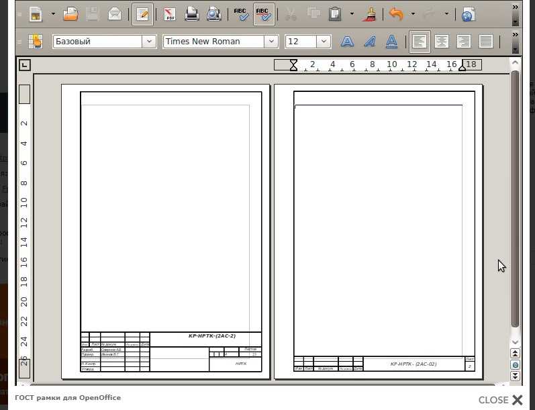Set Centered paragraph alignment
This screenshot has height=410, width=535.
[442, 42]
